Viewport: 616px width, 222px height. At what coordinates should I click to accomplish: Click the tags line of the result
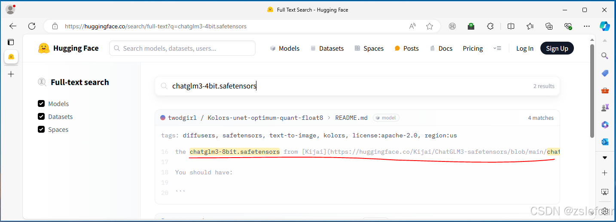[x=309, y=135]
